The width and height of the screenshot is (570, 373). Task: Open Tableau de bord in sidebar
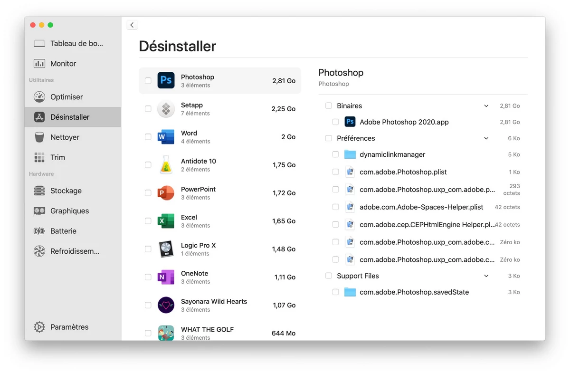pyautogui.click(x=73, y=43)
